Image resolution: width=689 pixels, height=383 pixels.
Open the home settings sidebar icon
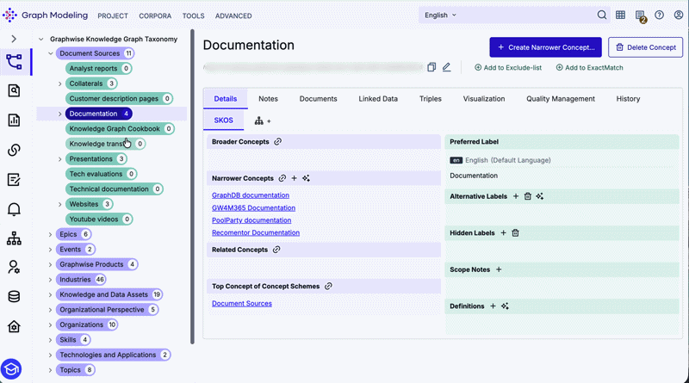(x=14, y=326)
